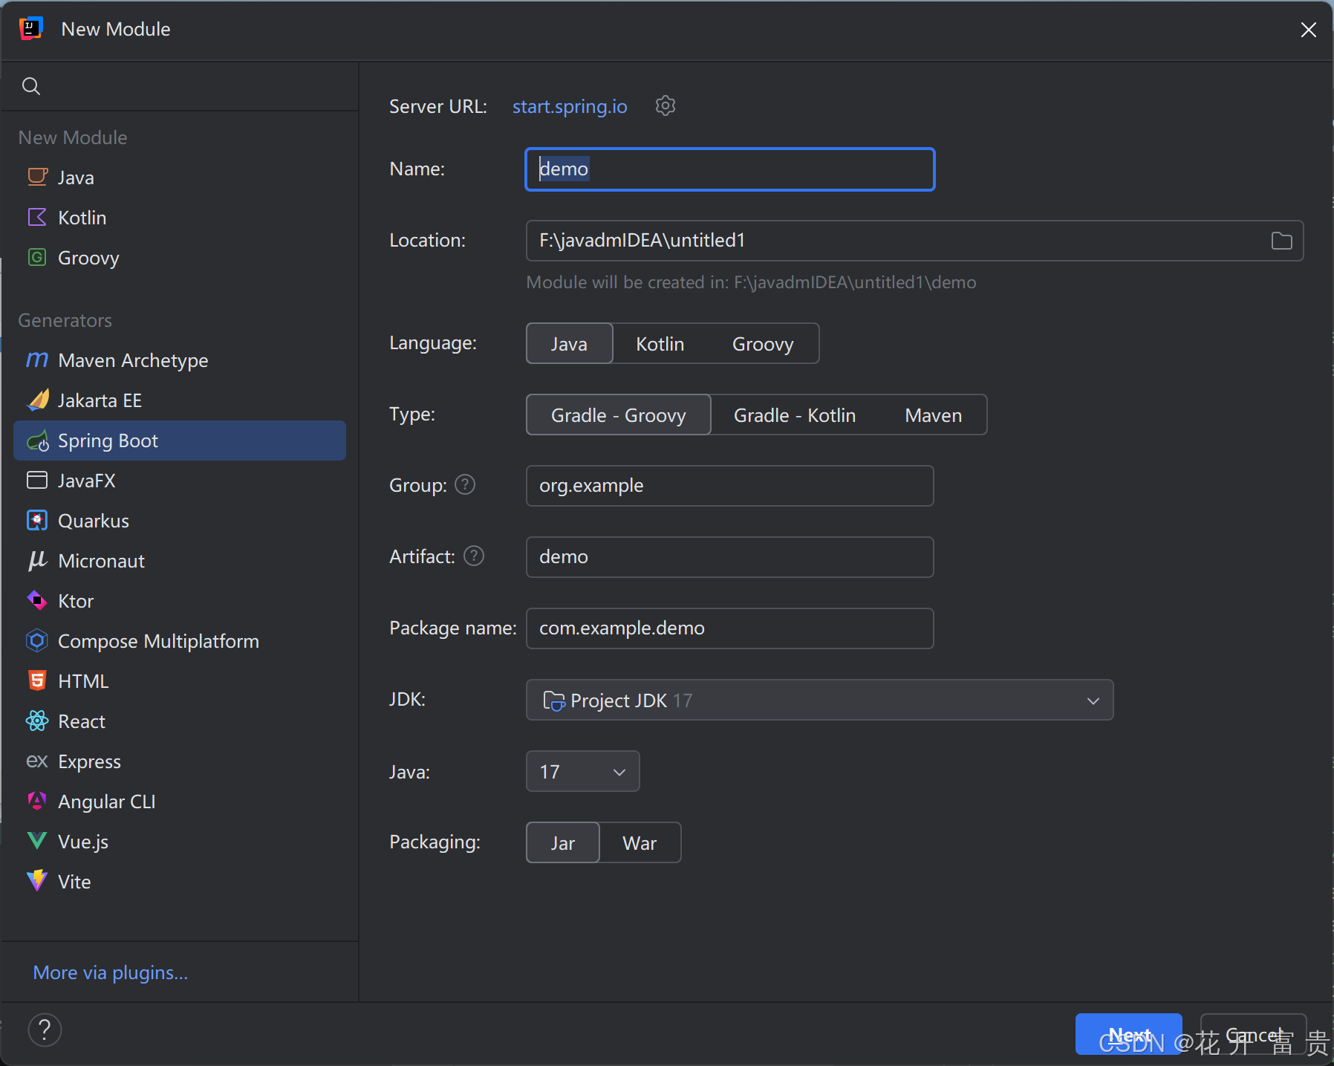The width and height of the screenshot is (1334, 1066).
Task: Select Ktor generator in the list
Action: [180, 601]
